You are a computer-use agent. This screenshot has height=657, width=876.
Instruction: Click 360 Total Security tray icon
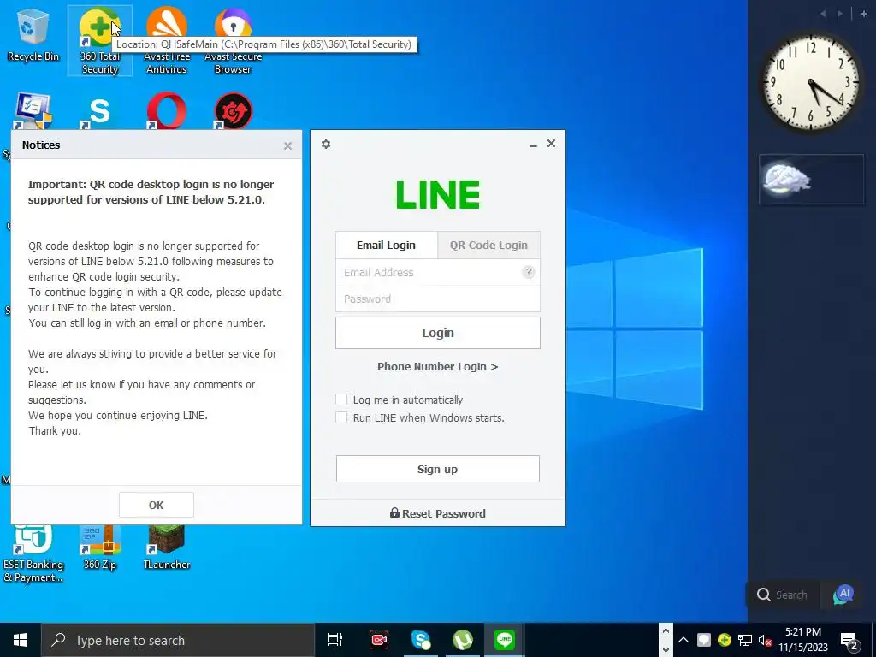tap(724, 640)
